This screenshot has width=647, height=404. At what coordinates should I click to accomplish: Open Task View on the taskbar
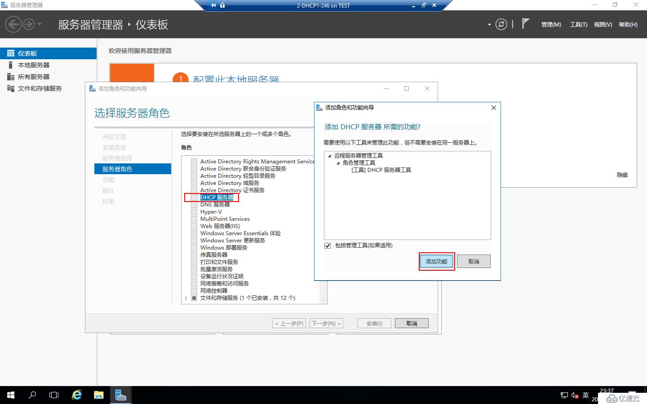[x=54, y=395]
